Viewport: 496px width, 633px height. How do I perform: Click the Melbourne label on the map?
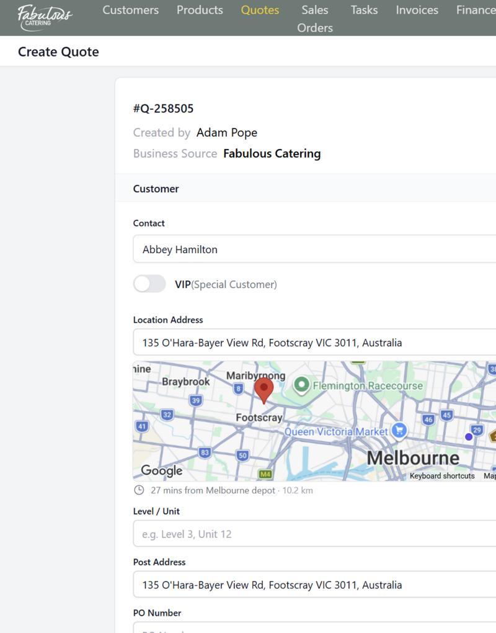413,458
